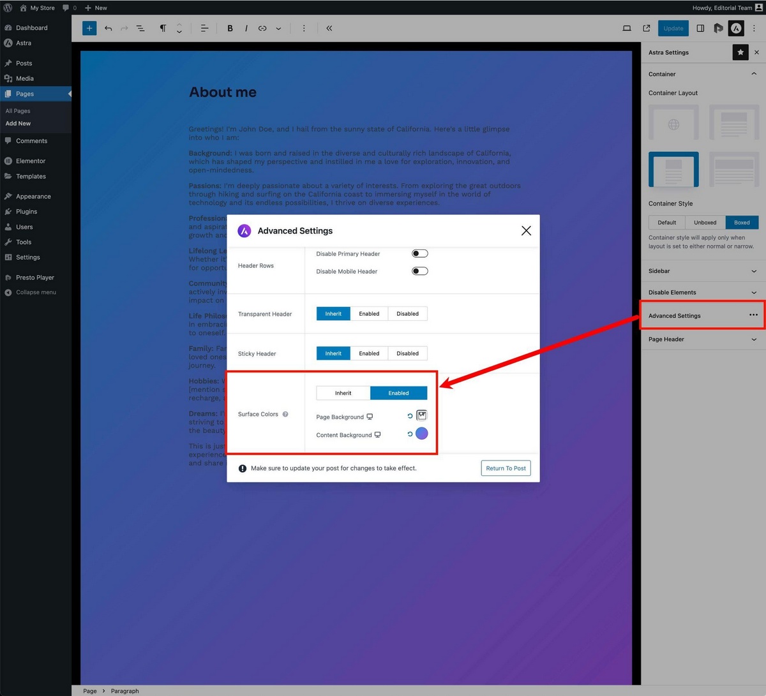
Task: Toggle Disable Mobile Header switch
Action: tap(419, 271)
